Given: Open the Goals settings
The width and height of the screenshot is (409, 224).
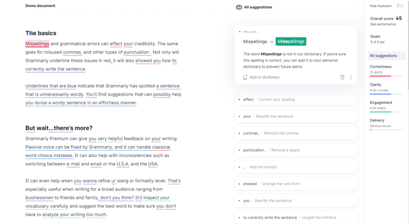Looking at the screenshot, I should point(375,37).
